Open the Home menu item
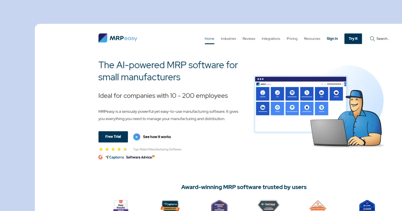 coord(209,39)
